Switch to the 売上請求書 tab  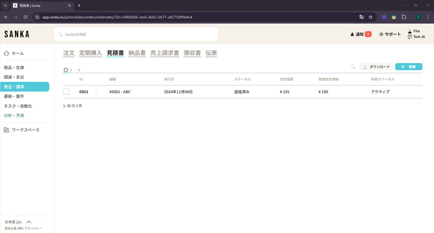coord(165,53)
